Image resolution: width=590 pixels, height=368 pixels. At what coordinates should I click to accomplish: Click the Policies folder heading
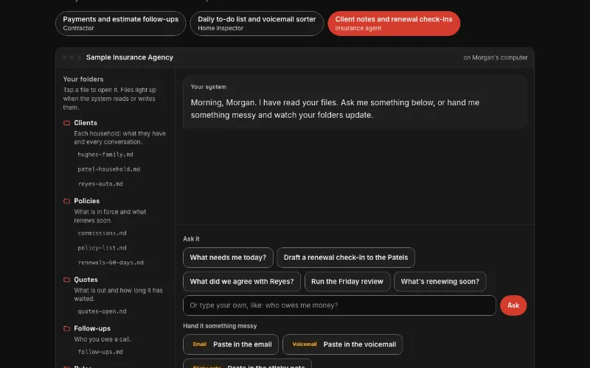[x=86, y=201]
